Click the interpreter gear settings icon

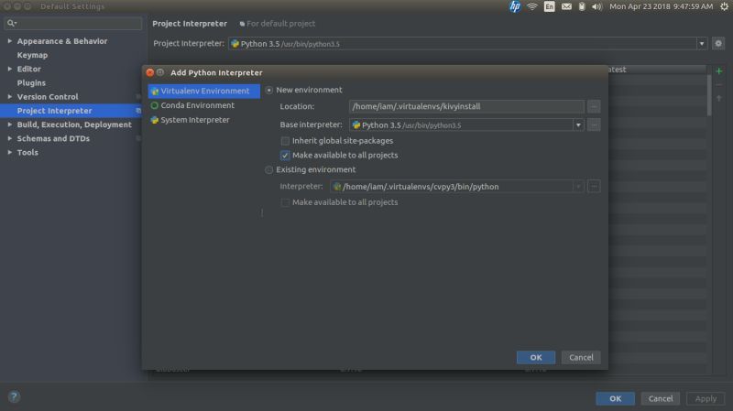(718, 43)
